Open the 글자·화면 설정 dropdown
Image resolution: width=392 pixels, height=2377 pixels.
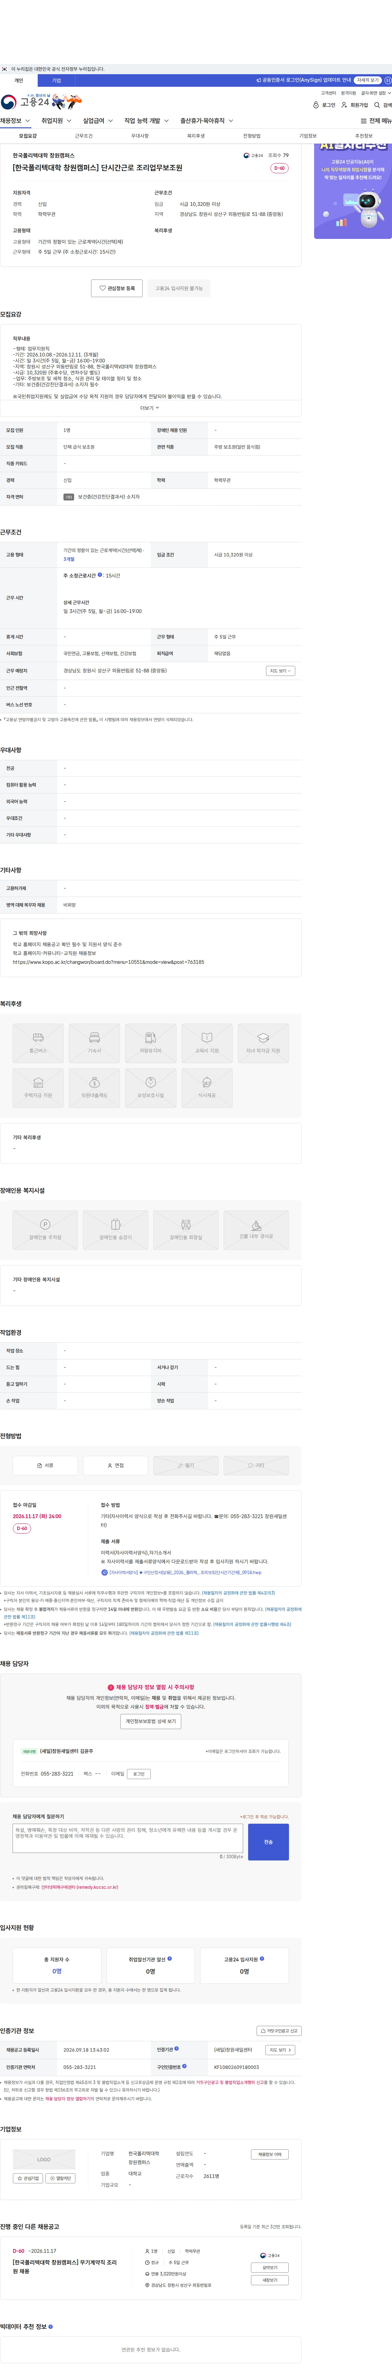(x=376, y=93)
